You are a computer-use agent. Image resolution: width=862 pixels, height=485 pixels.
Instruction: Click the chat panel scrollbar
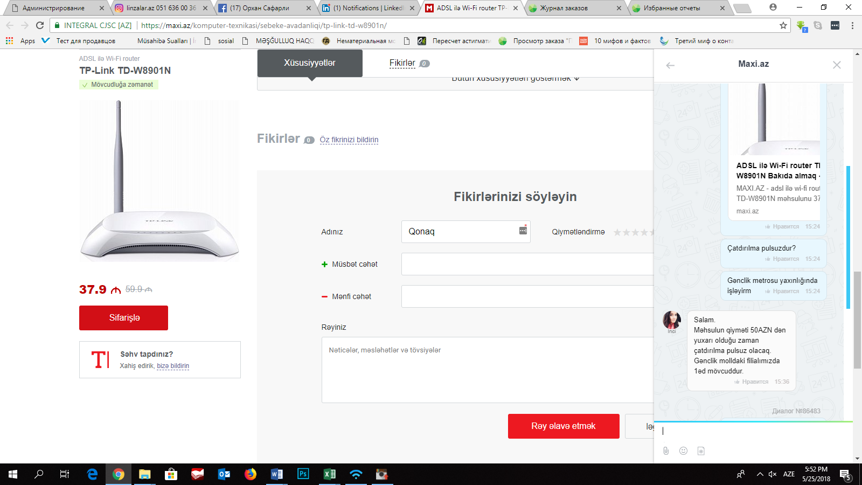(848, 237)
